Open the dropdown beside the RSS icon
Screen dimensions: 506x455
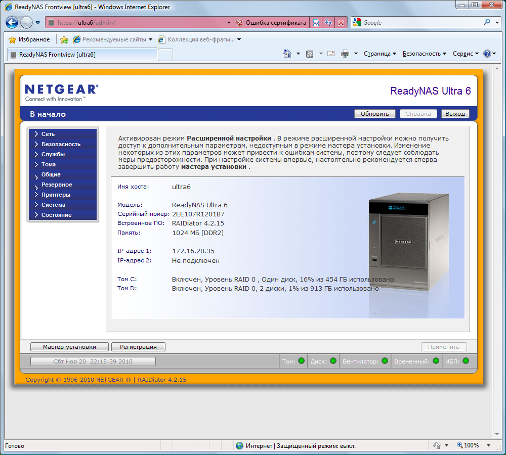pos(321,54)
